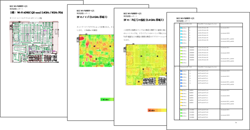Select the '2Fの二次信号の強度' heading
This screenshot has height=130, width=250.
[142, 20]
